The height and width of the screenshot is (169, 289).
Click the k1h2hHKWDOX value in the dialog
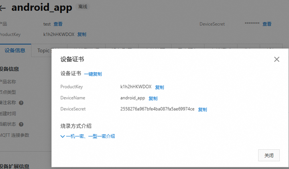[x=136, y=87]
